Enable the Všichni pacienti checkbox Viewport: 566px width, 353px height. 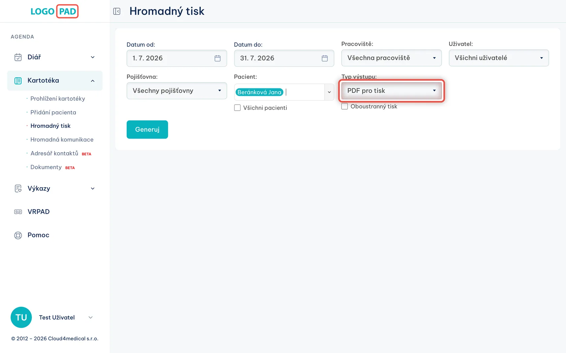(238, 108)
